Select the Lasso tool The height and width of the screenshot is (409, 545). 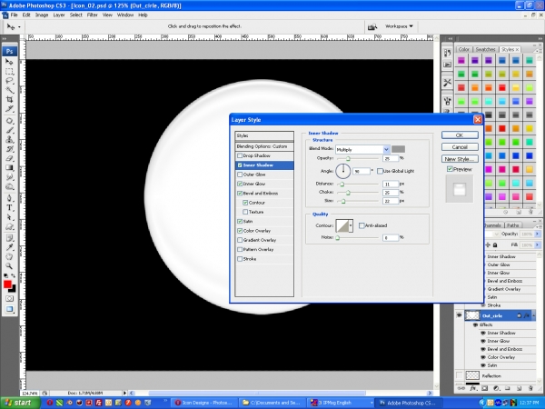tap(9, 81)
